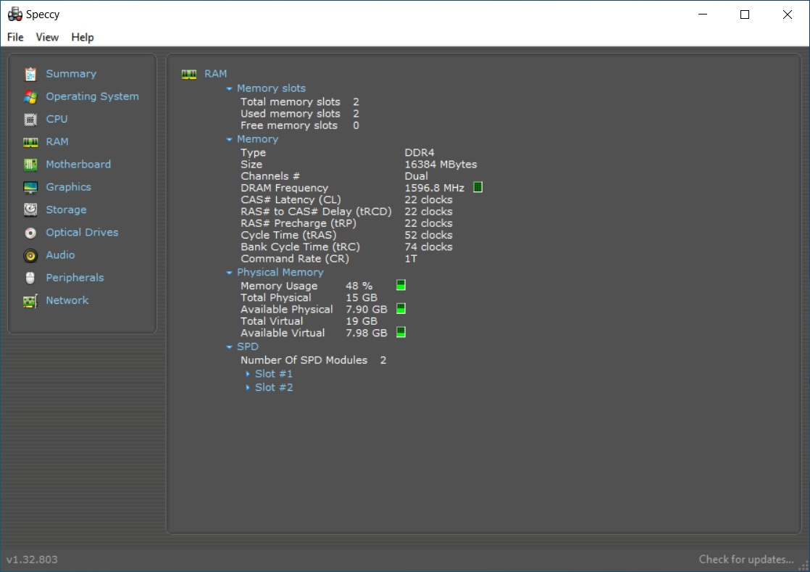810x572 pixels.
Task: Click the 48 % memory usage value
Action: coord(359,286)
